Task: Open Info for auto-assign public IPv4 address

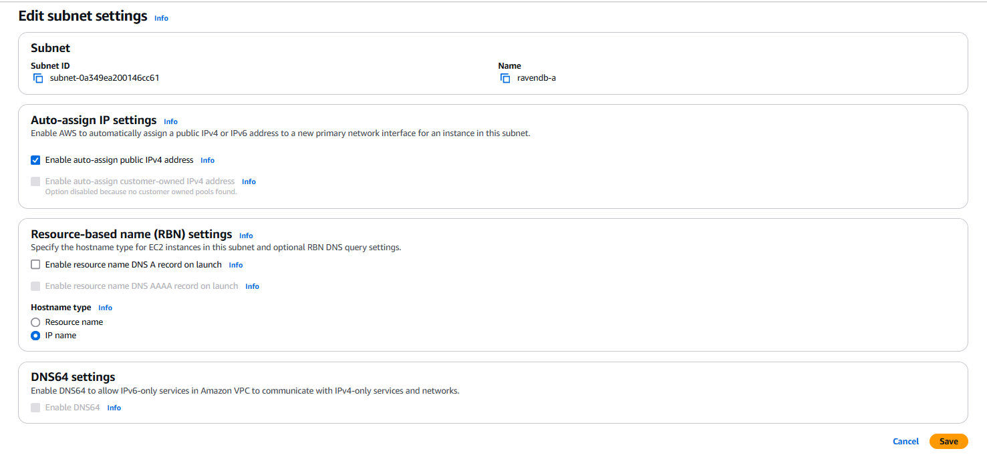Action: 207,161
